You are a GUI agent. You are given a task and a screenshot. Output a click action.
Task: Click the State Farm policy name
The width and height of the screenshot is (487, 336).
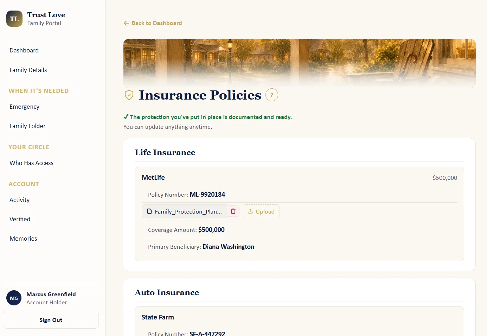158,317
